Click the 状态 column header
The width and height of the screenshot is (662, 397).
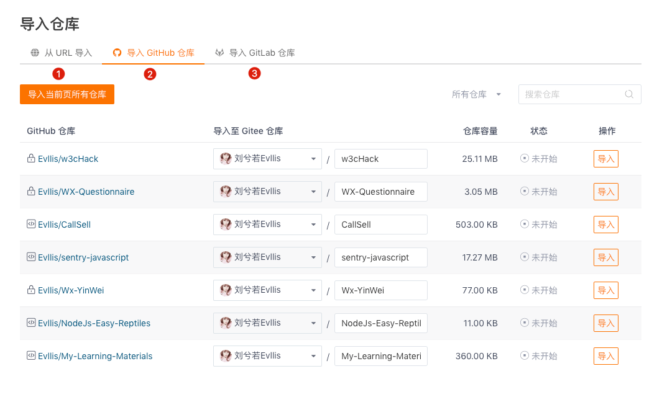coord(539,131)
